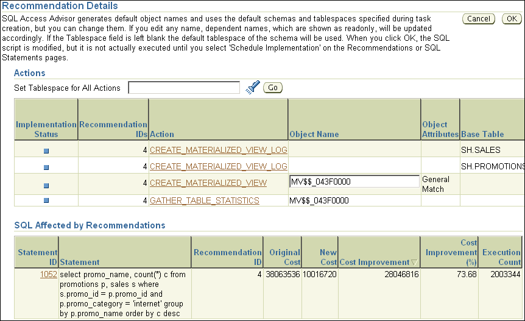Click the Object Name column header
The image size is (525, 321).
[314, 134]
